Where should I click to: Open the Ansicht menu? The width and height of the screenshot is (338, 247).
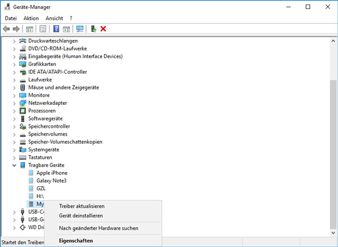(54, 19)
